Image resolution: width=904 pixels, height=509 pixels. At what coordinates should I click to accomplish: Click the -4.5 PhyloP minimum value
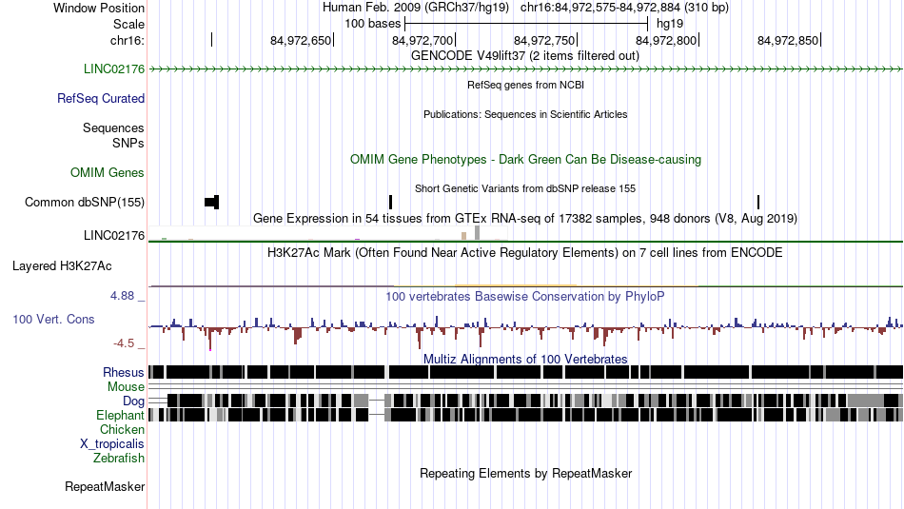click(124, 343)
